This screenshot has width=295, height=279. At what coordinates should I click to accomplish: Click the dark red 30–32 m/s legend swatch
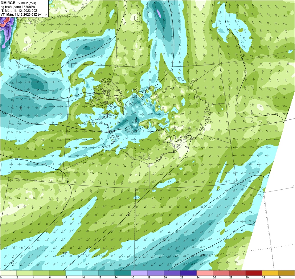254,273
